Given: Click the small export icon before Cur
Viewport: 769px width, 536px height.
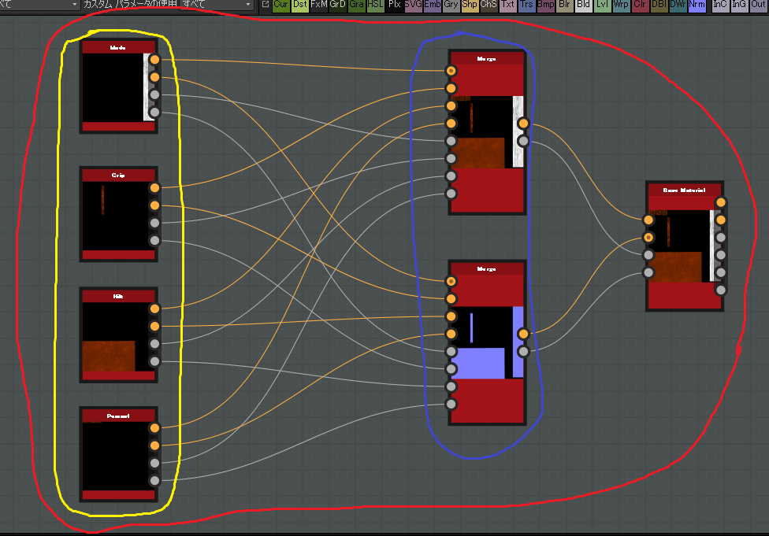Looking at the screenshot, I should [266, 4].
